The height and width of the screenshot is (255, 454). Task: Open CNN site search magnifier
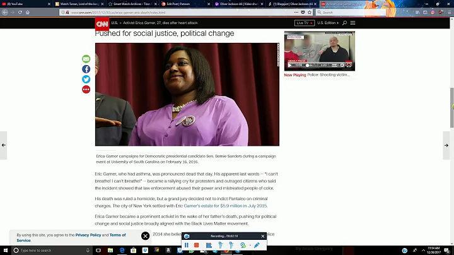[x=344, y=23]
